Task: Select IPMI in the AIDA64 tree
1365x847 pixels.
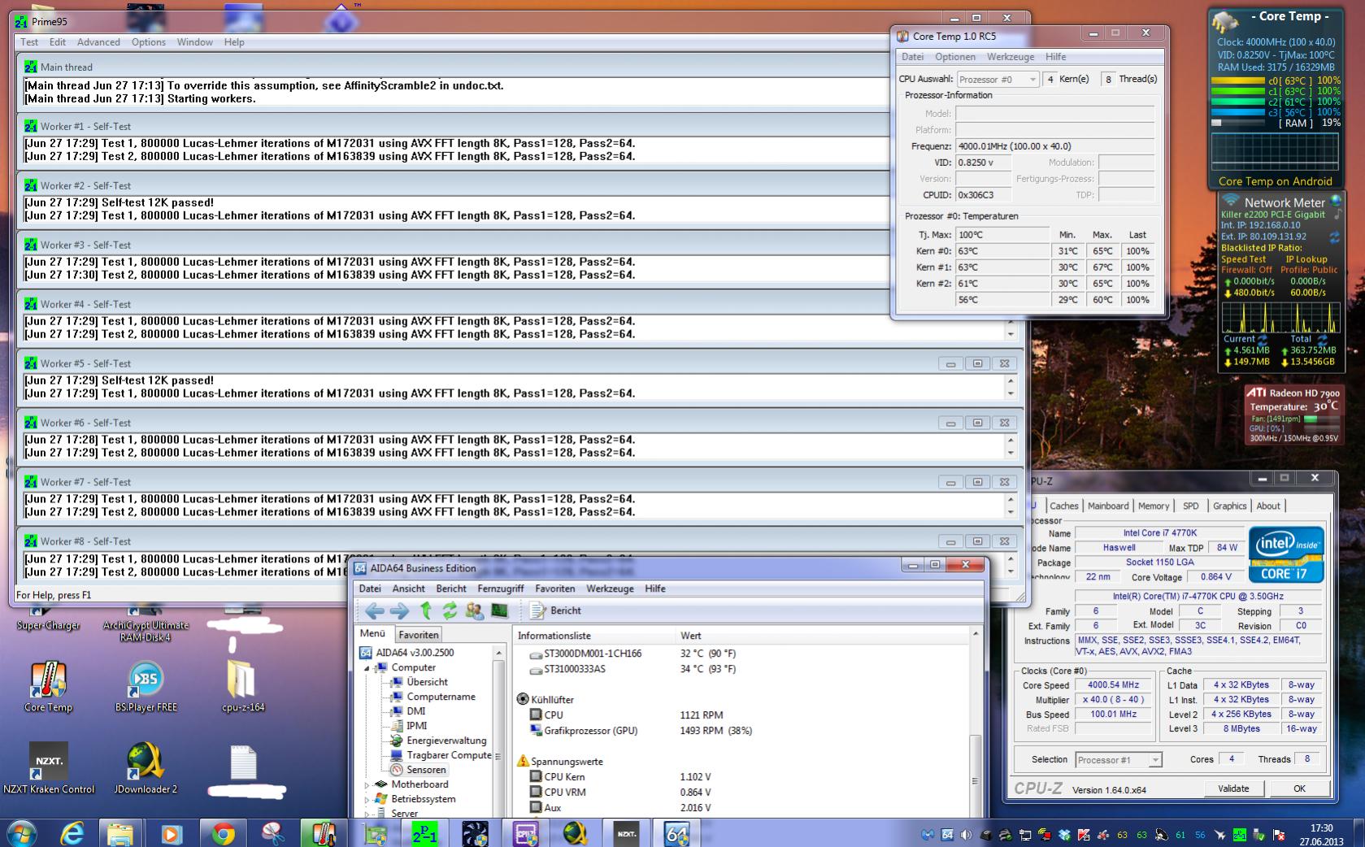Action: 416,726
